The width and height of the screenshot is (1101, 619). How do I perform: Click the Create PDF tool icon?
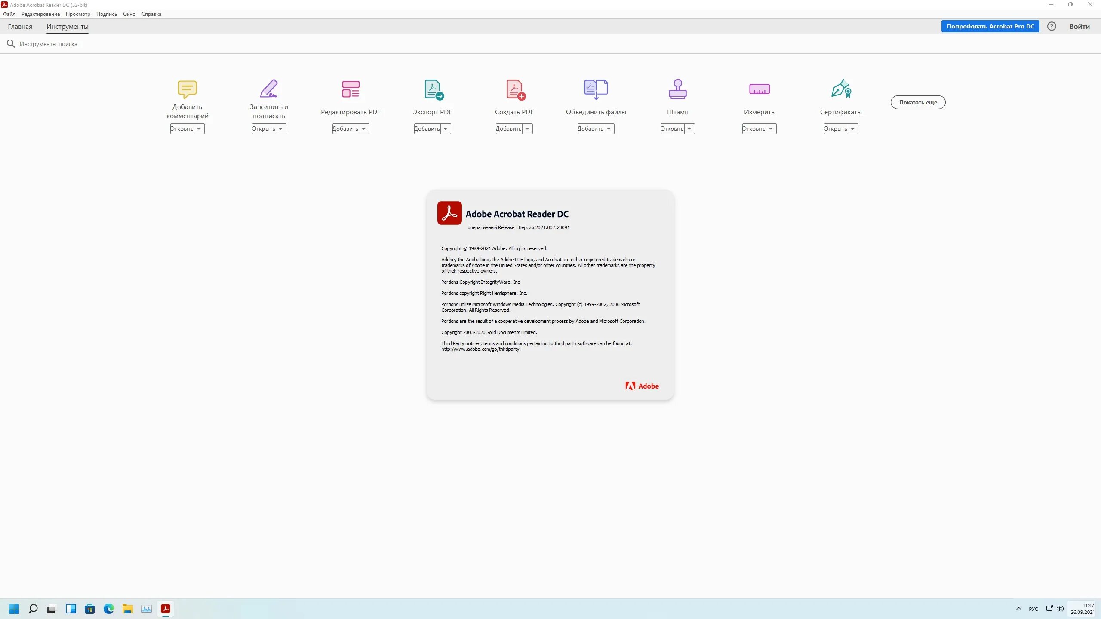515,89
